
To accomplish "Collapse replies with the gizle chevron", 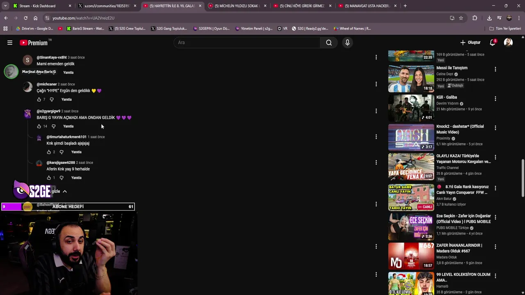I will [x=64, y=191].
